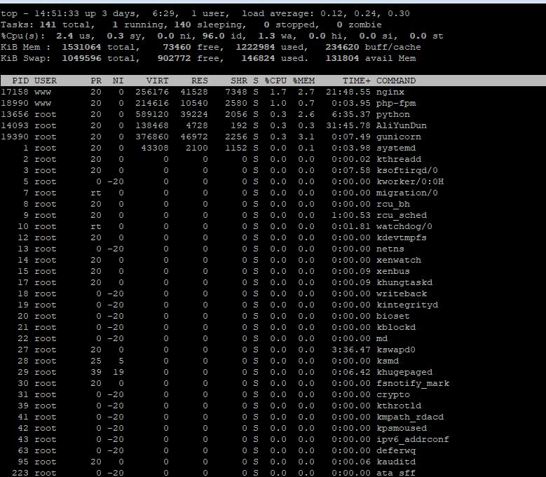
Task: Select the gunicorn RES value 46972
Action: pos(194,137)
